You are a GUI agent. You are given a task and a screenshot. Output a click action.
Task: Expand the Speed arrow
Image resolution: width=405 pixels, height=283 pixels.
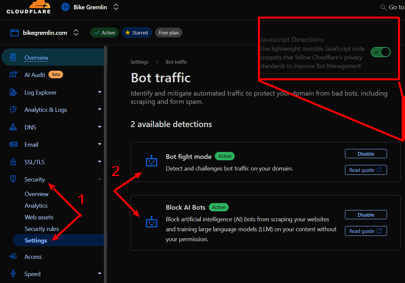(x=100, y=273)
